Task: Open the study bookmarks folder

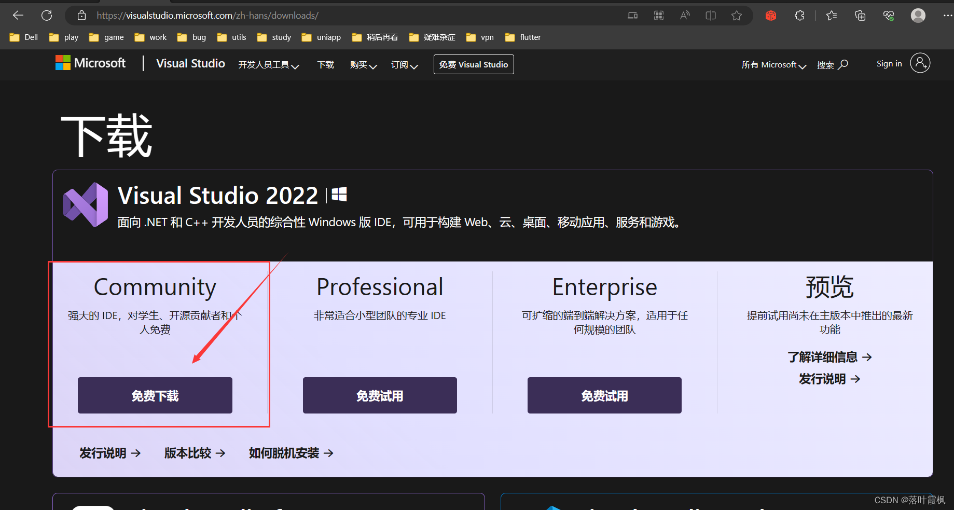Action: (x=274, y=37)
